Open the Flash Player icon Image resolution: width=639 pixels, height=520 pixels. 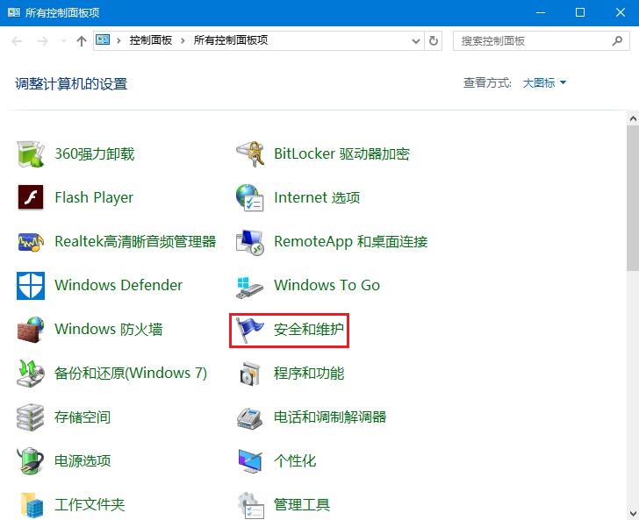(31, 197)
